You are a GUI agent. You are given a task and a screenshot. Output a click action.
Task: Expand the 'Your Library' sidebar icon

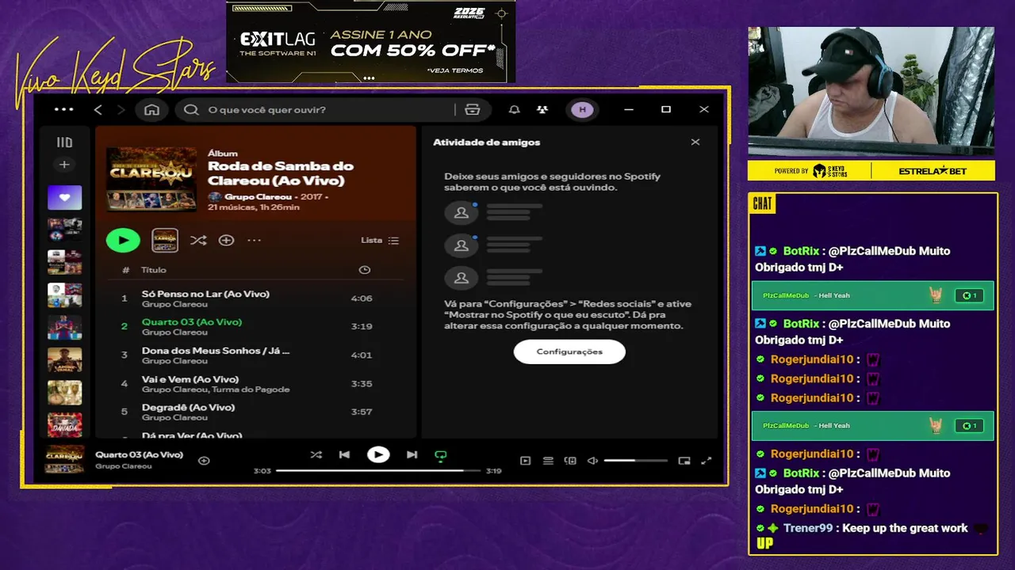(x=64, y=142)
